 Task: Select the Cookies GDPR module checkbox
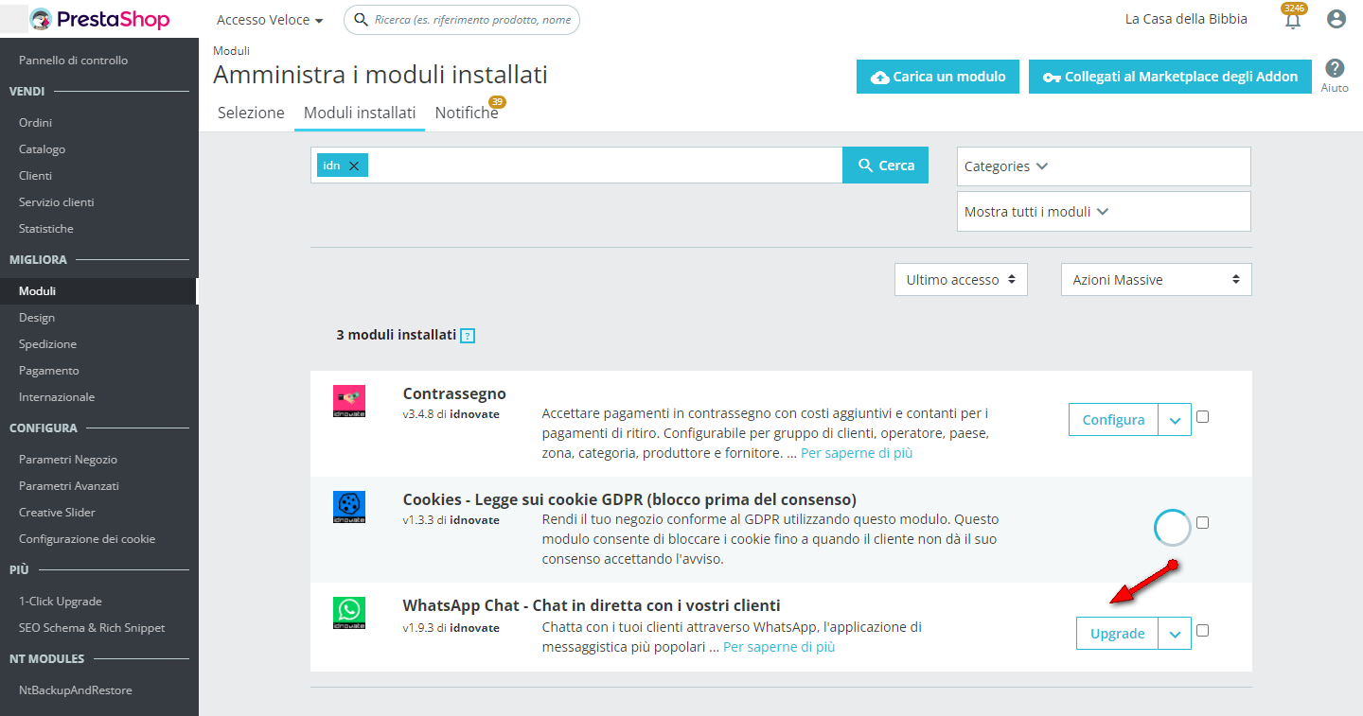click(x=1202, y=522)
